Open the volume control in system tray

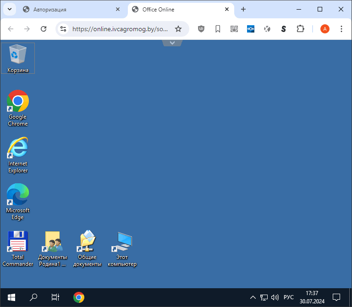point(275,297)
